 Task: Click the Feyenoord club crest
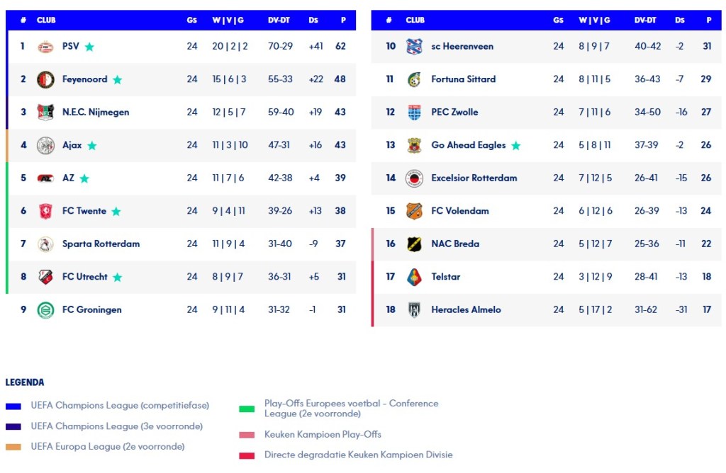45,79
